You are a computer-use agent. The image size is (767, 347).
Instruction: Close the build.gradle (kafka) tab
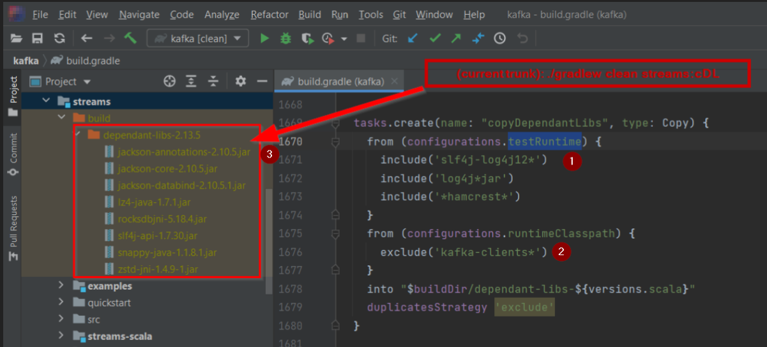pyautogui.click(x=394, y=82)
